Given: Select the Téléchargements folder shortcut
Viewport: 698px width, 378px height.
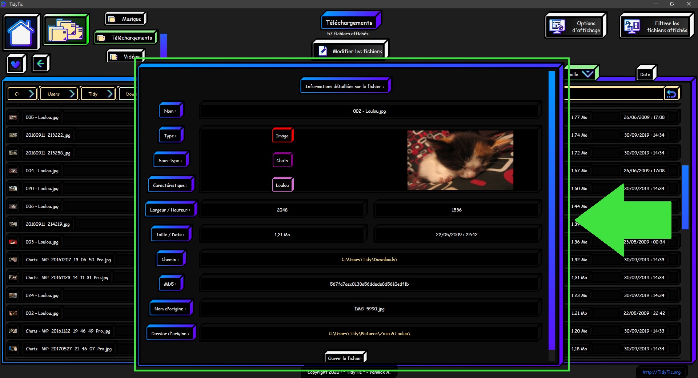Looking at the screenshot, I should pyautogui.click(x=126, y=38).
